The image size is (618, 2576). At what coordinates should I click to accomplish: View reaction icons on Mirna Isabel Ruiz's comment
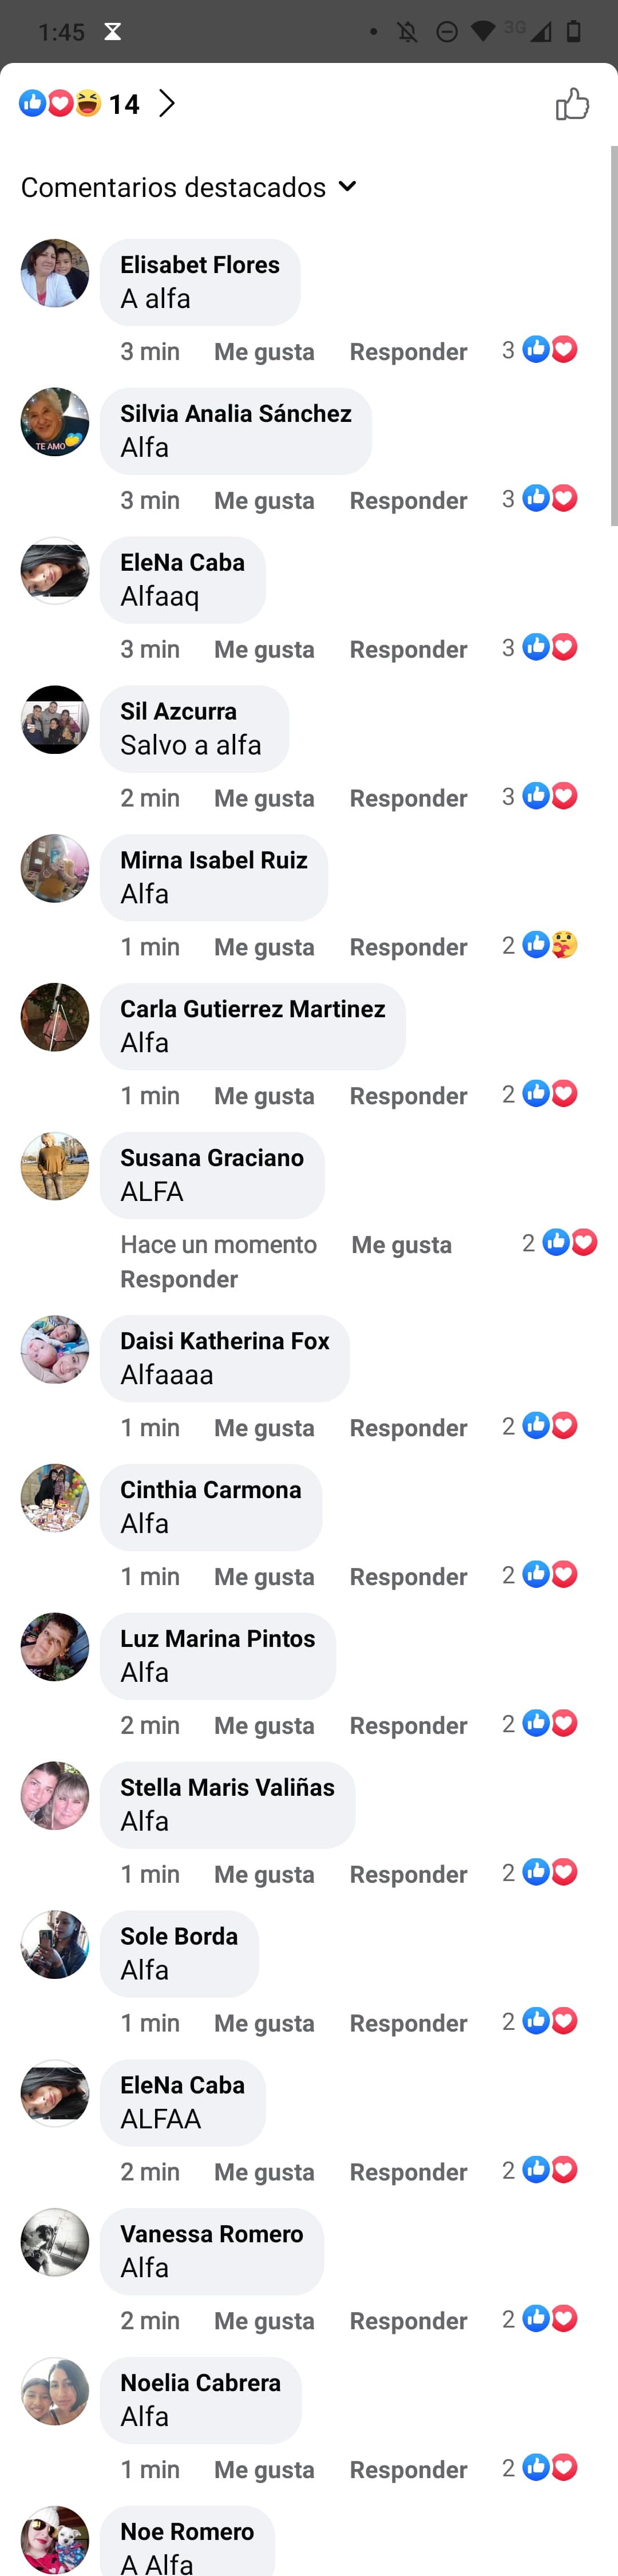(x=540, y=945)
